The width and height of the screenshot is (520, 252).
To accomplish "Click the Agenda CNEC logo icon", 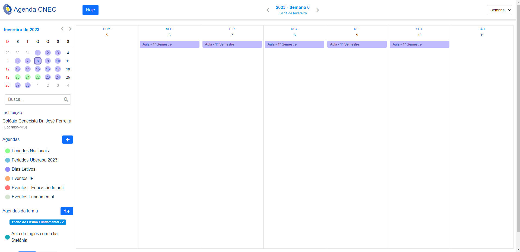I will pos(8,9).
